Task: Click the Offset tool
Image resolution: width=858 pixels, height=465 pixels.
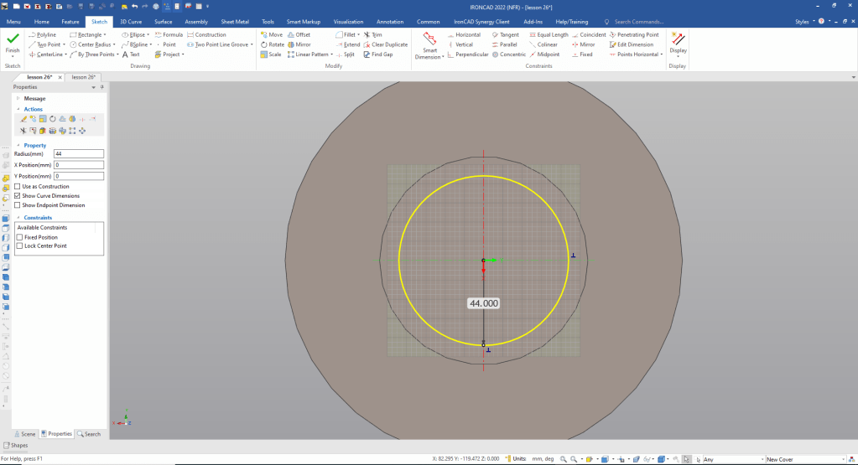Action: point(302,34)
